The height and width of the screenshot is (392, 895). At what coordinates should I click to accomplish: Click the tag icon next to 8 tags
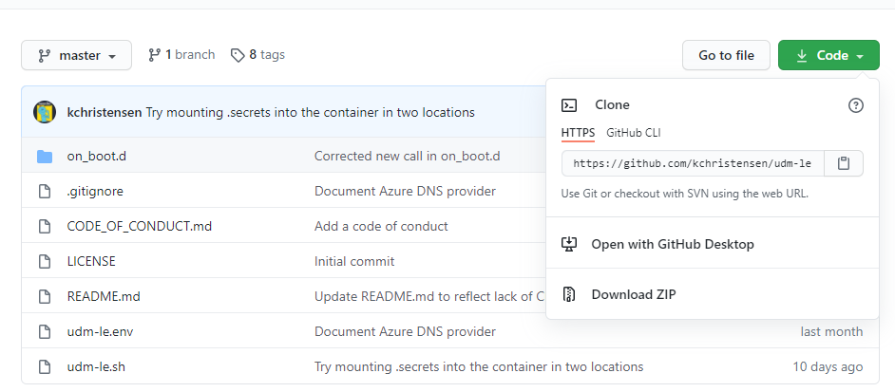point(238,55)
